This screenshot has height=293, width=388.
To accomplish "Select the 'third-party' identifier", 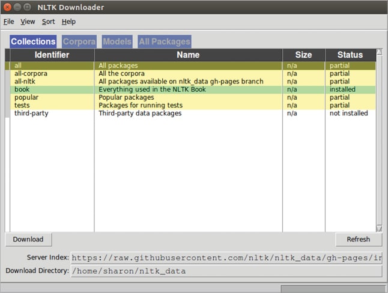I will pos(31,113).
